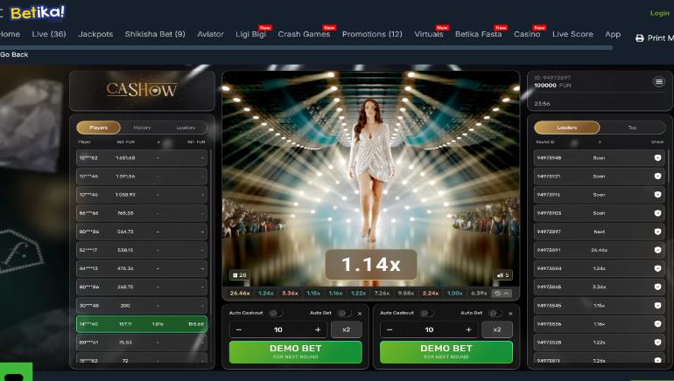The image size is (674, 381).
Task: Expand the multiplier history strip with the chevron
Action: tap(506, 294)
